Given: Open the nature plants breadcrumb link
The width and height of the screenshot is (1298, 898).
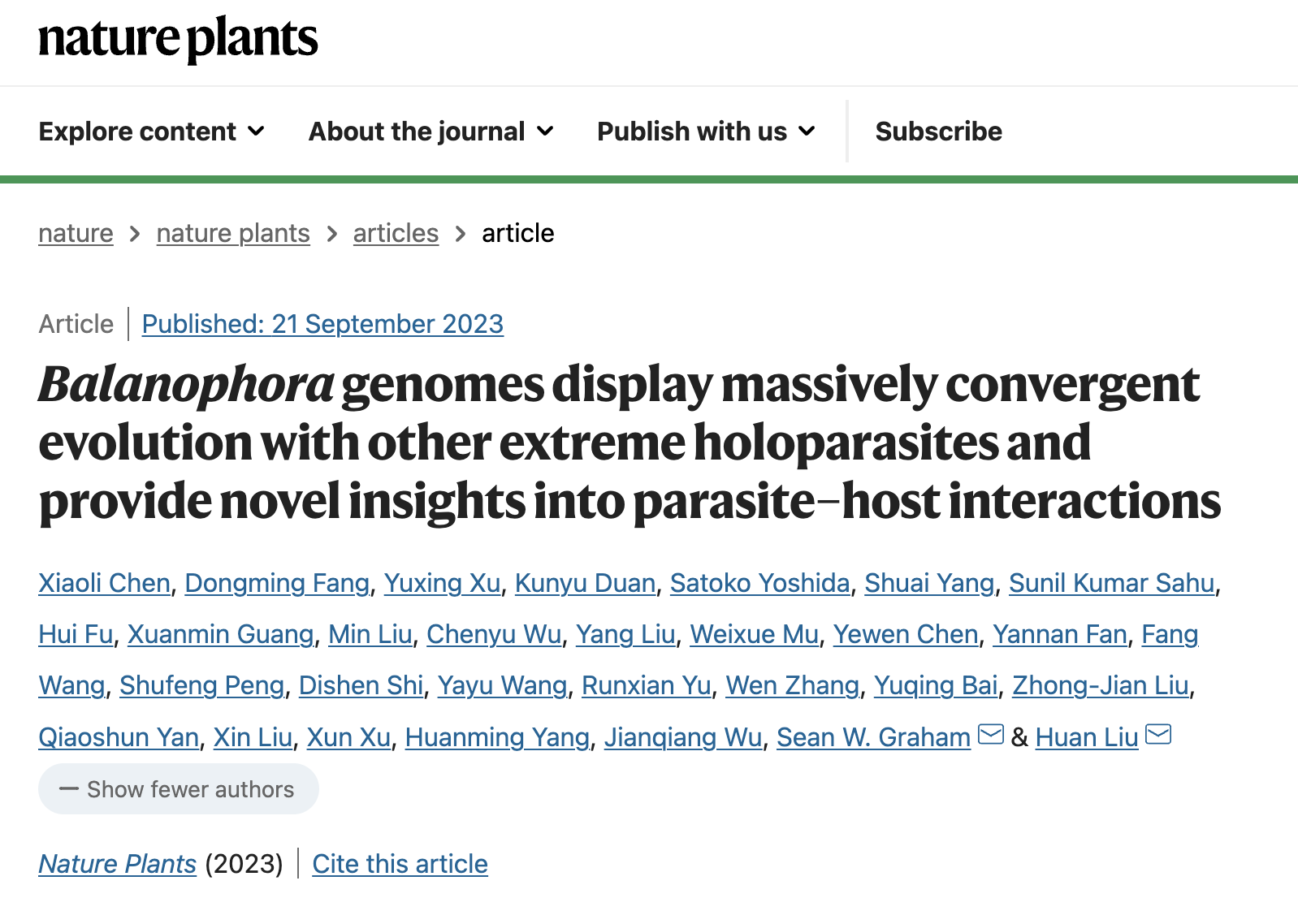Looking at the screenshot, I should pos(233,234).
